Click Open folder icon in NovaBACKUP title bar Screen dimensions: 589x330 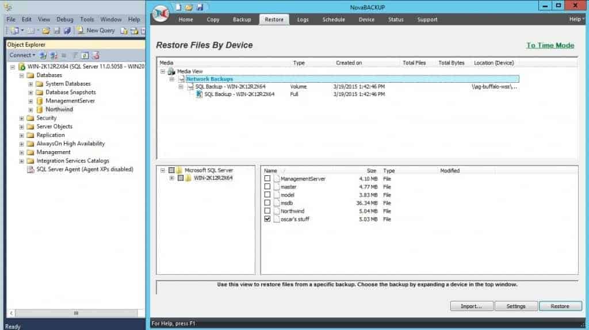click(189, 7)
